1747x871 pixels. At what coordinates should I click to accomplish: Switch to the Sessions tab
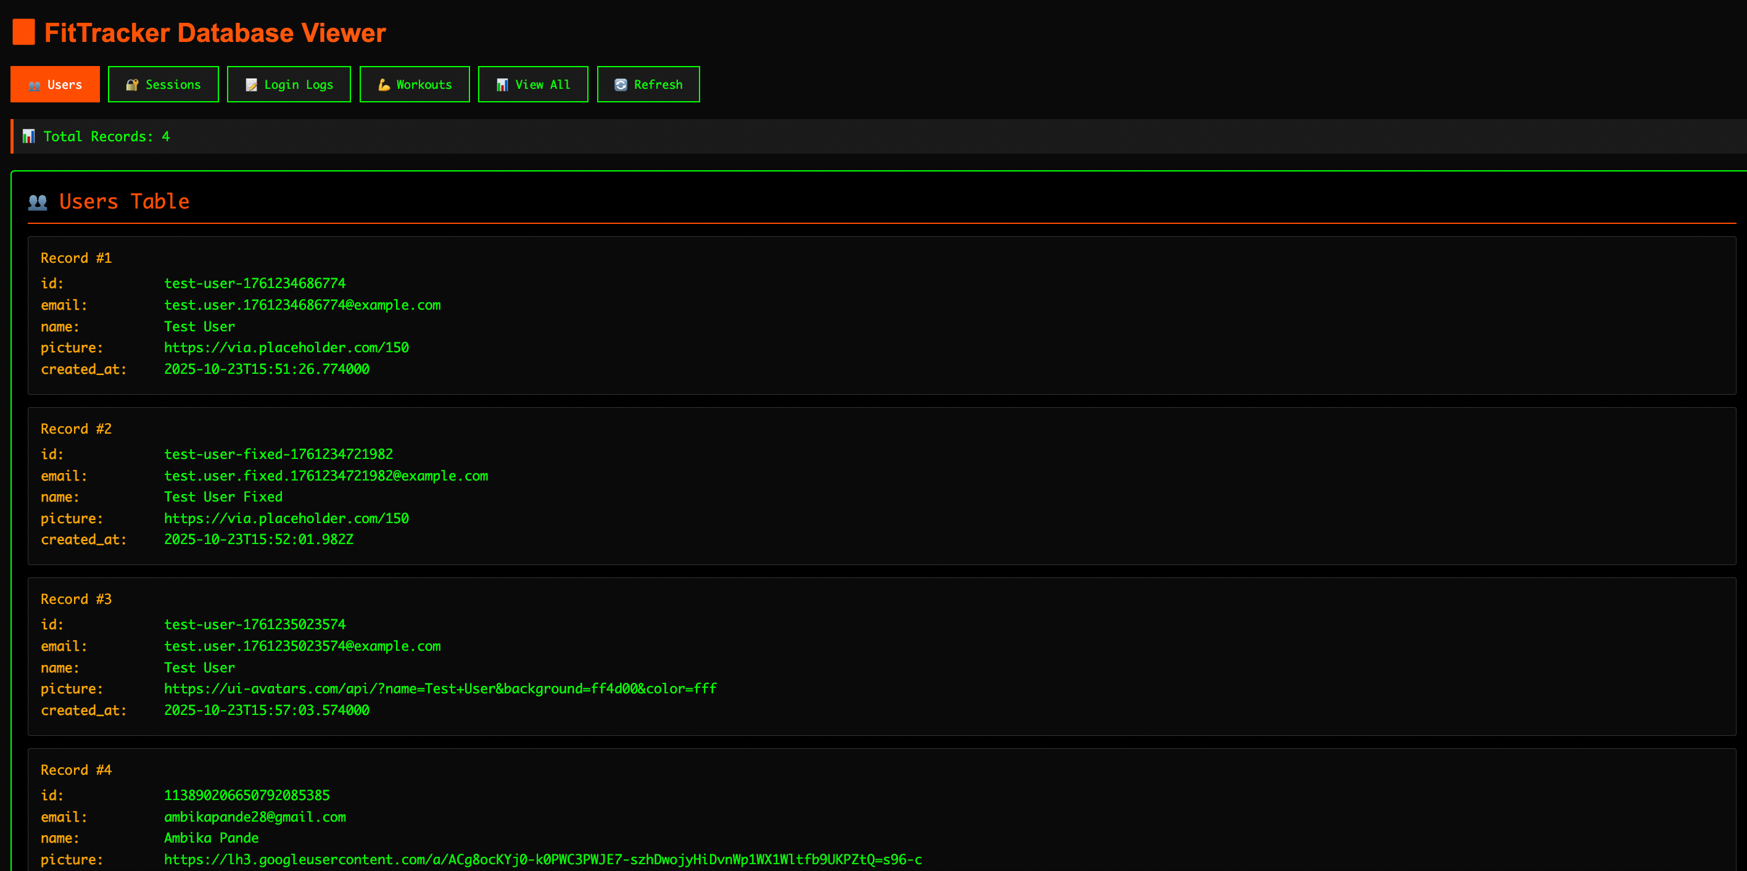[x=163, y=85]
